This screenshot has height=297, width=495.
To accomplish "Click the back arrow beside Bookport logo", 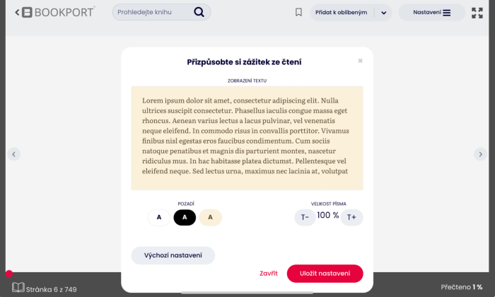I will tap(17, 12).
